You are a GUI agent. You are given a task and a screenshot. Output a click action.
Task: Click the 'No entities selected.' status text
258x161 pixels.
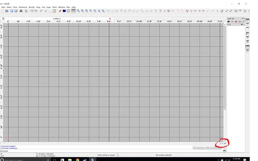tap(164, 155)
